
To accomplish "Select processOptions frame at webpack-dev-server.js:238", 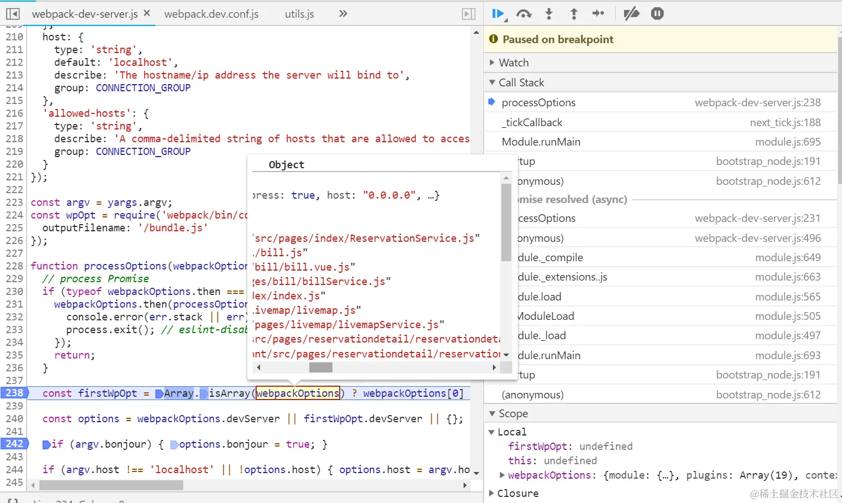I will (x=660, y=102).
